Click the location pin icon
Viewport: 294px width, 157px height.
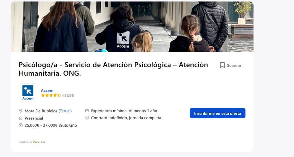click(21, 111)
